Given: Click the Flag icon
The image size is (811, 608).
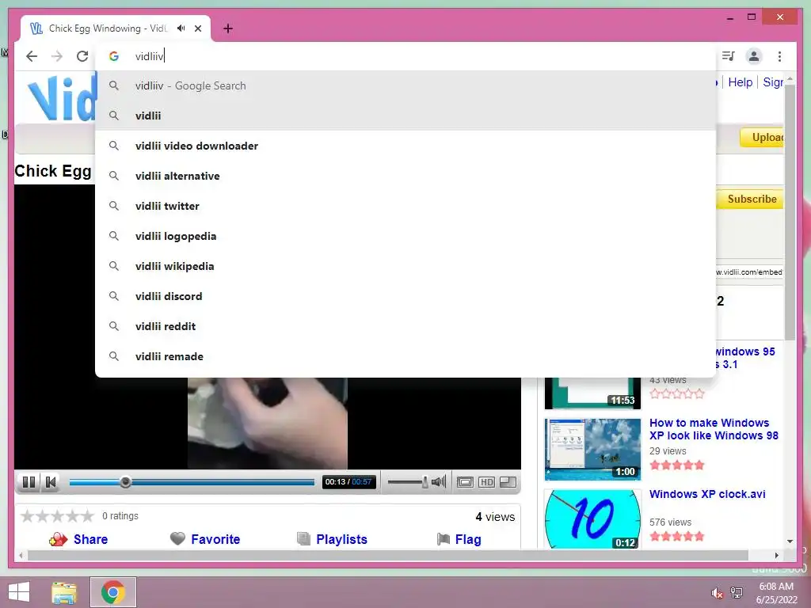Looking at the screenshot, I should click(444, 539).
